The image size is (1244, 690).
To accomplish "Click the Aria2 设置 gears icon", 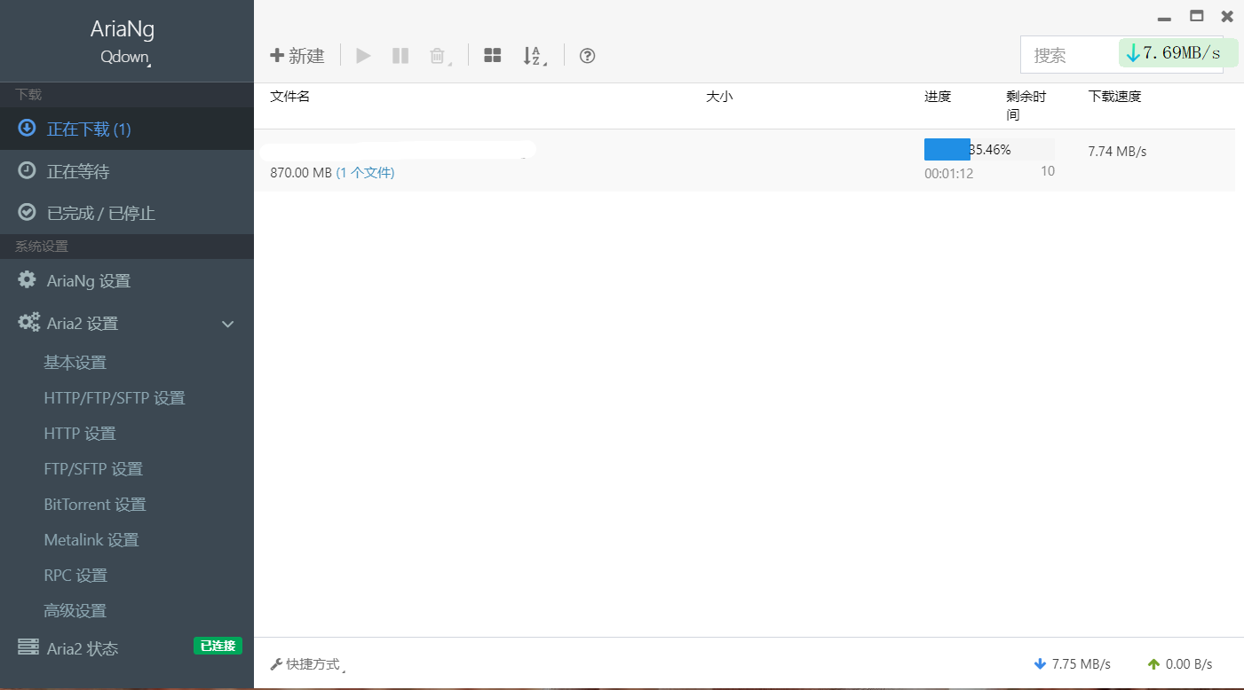I will click(29, 323).
